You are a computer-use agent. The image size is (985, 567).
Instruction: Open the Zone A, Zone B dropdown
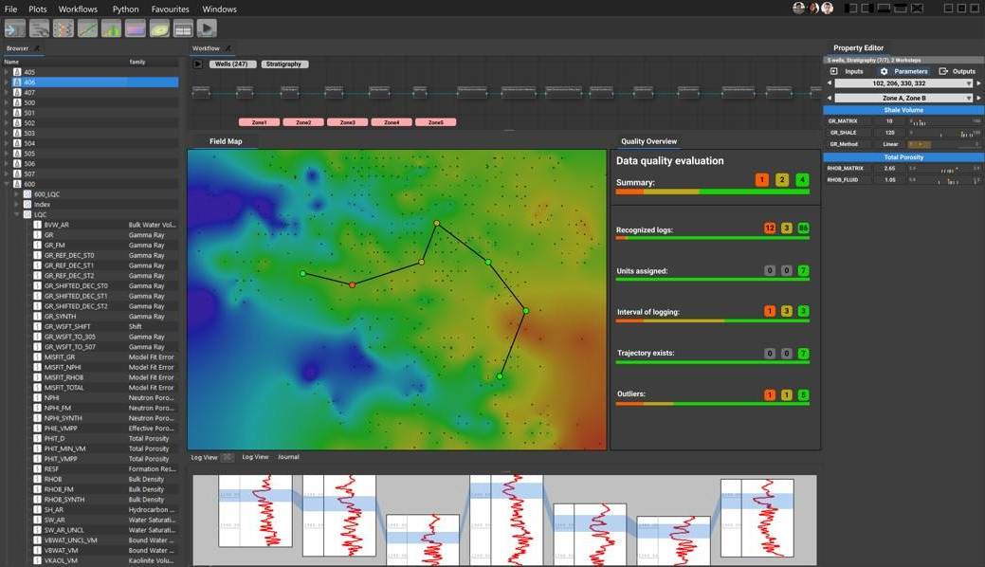point(903,98)
